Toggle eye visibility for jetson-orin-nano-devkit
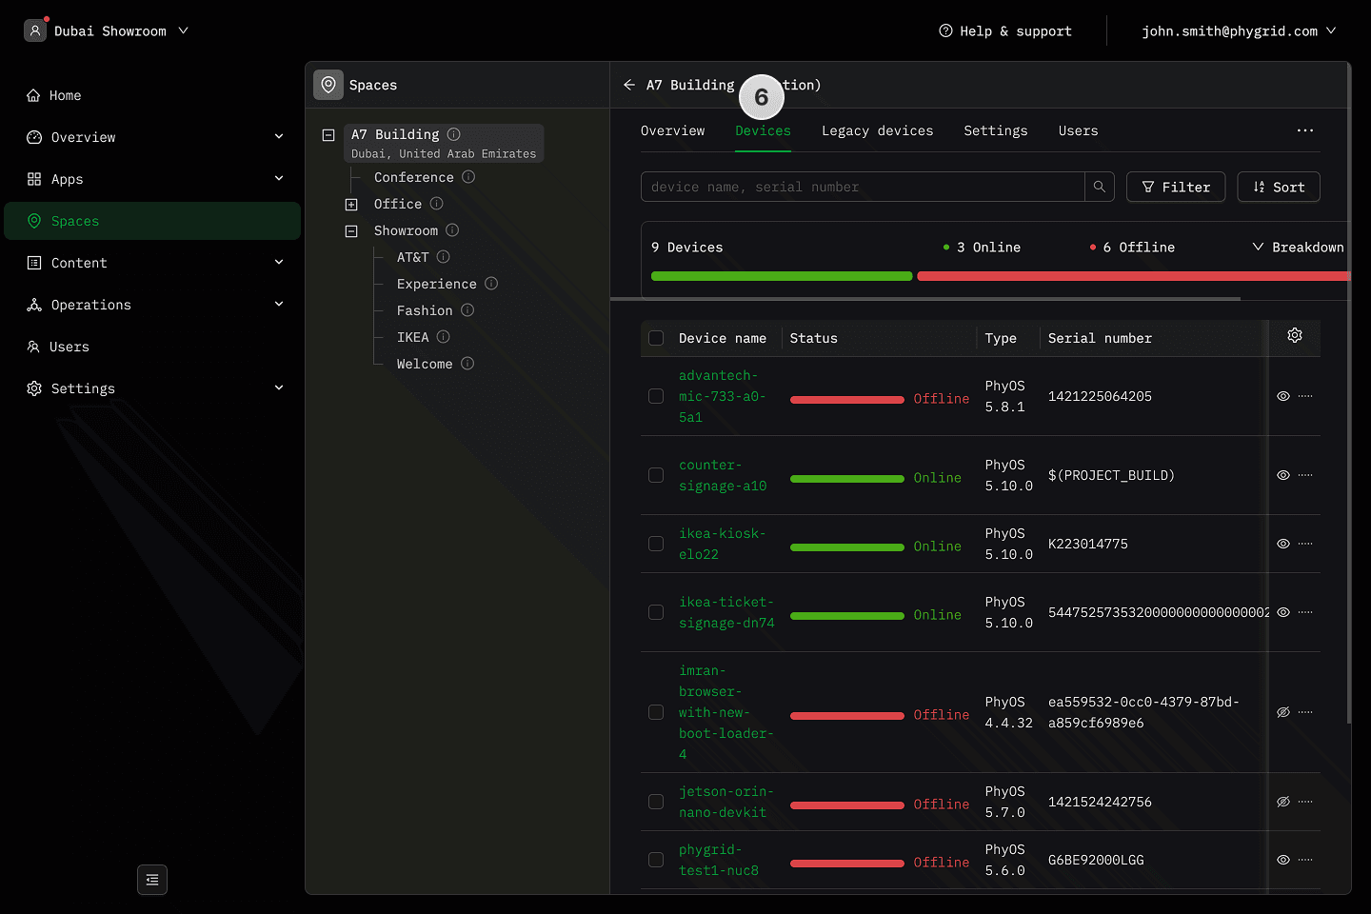The width and height of the screenshot is (1371, 914). pyautogui.click(x=1282, y=802)
